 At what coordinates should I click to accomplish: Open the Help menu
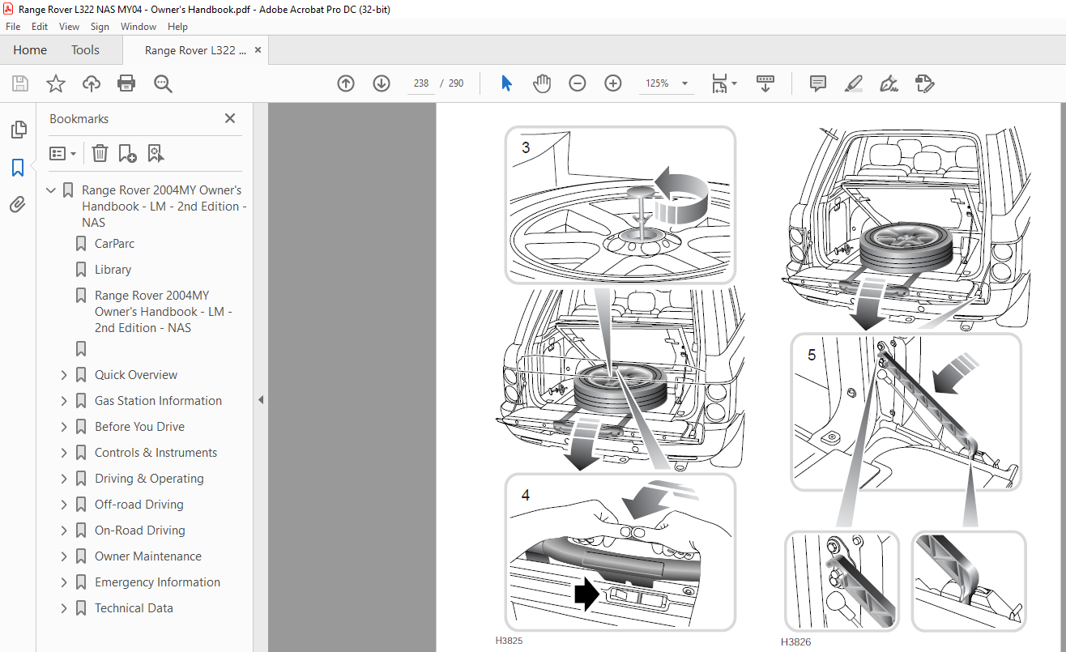point(178,27)
